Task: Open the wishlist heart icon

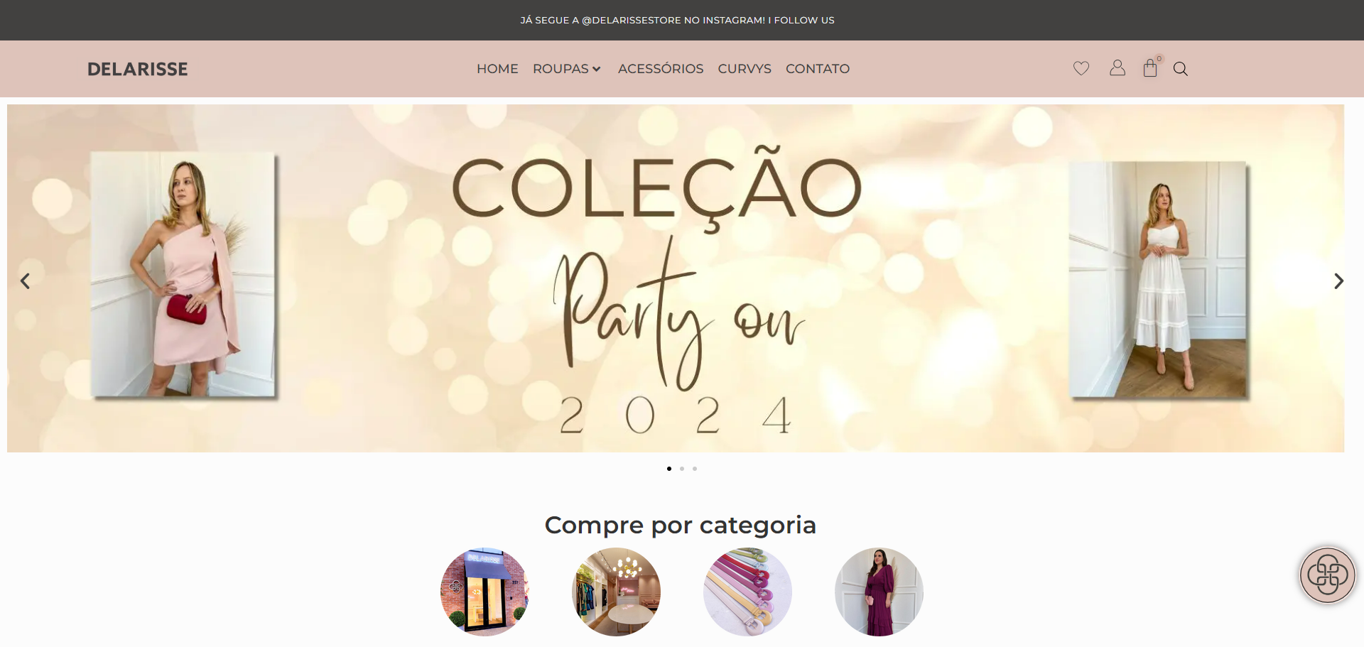Action: (x=1081, y=68)
